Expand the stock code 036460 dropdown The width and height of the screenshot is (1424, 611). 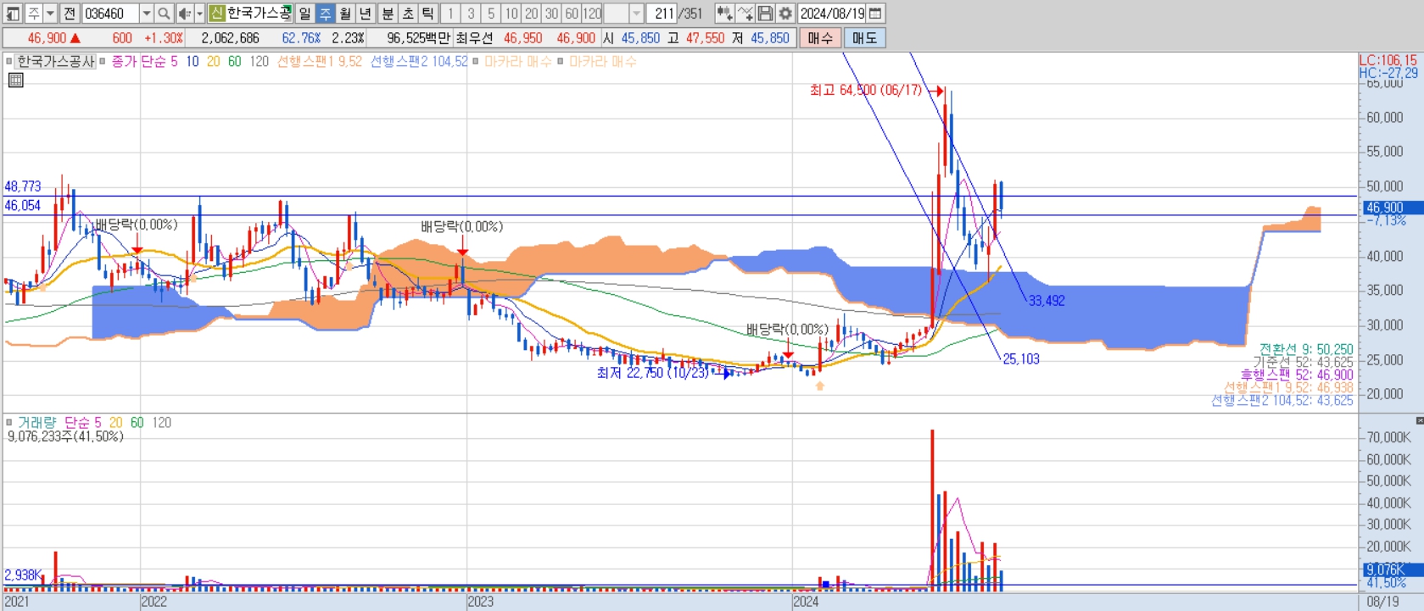(146, 14)
